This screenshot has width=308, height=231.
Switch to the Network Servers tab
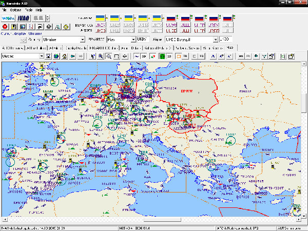[x=187, y=48]
